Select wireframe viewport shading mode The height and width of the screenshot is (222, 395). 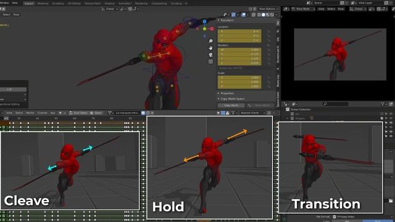[259, 15]
